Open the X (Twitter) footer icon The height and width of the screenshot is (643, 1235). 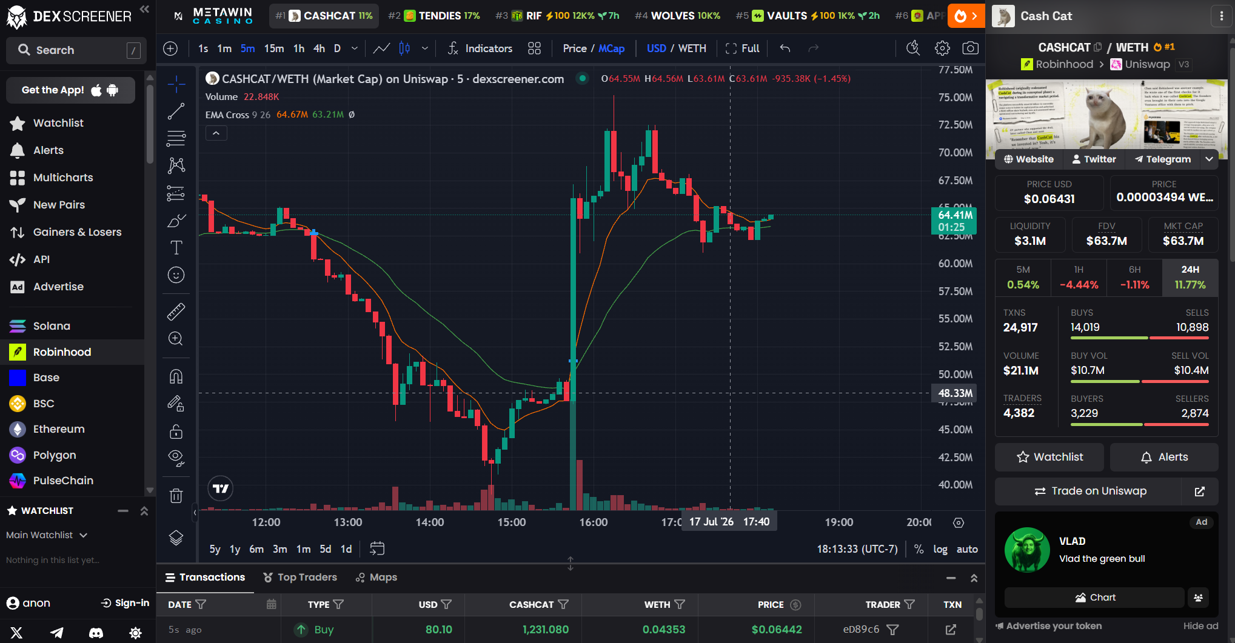pyautogui.click(x=16, y=633)
